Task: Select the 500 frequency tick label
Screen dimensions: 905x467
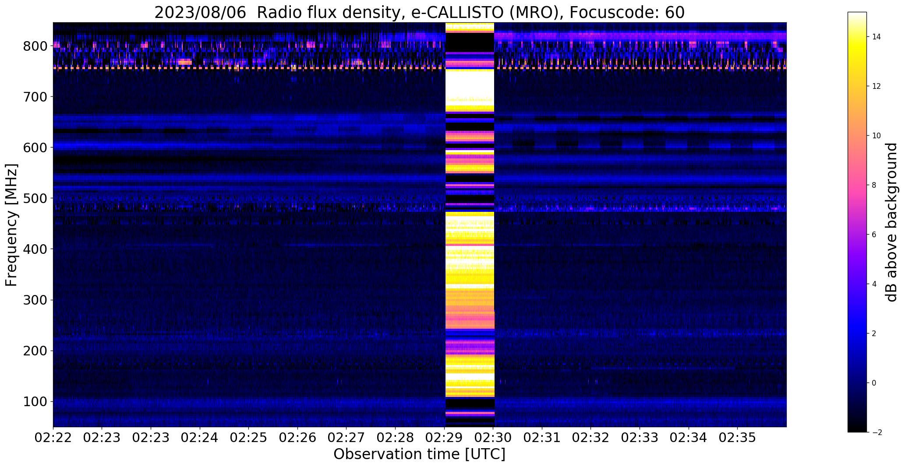Action: (x=35, y=198)
